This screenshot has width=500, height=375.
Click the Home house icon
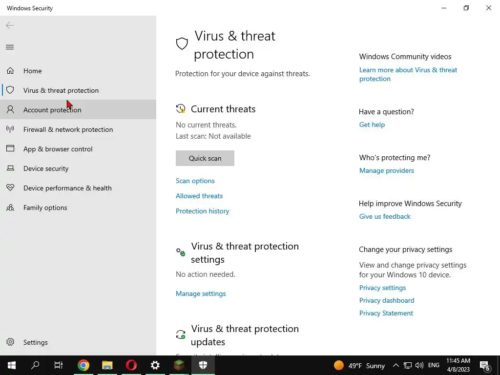point(10,70)
